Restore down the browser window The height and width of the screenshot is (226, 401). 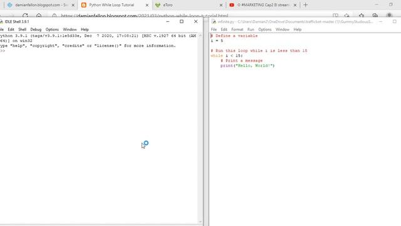[390, 4]
